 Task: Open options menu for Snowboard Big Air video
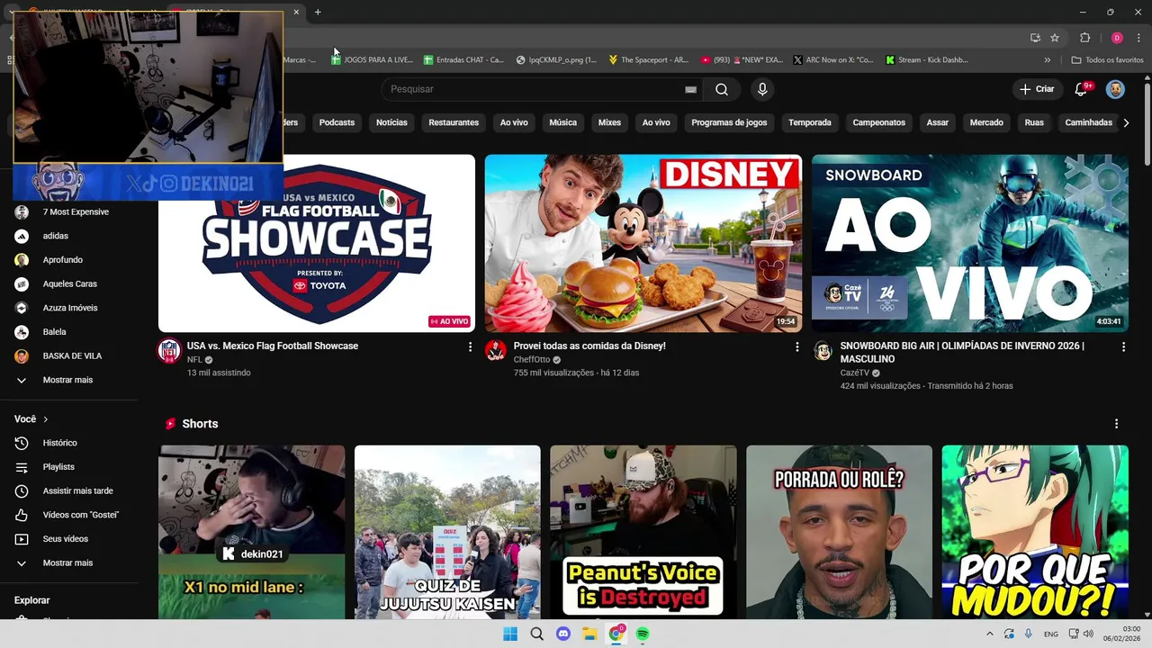pos(1123,346)
